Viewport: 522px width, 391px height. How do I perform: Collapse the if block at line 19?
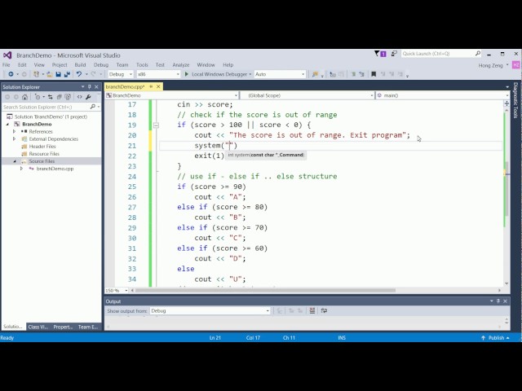(156, 125)
